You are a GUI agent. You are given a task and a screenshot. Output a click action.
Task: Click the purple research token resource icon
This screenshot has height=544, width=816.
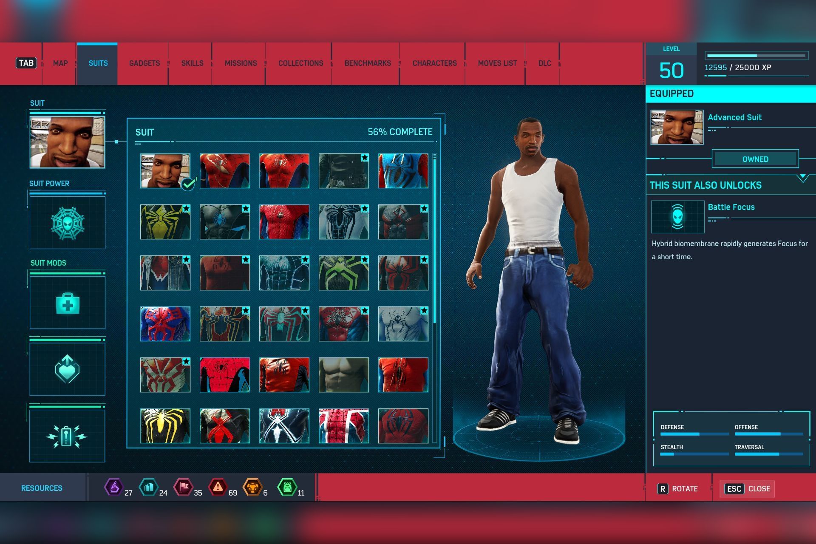113,487
